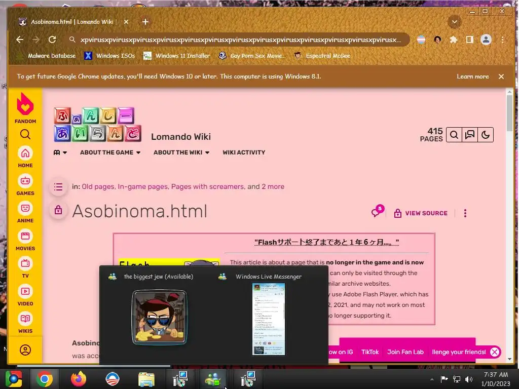This screenshot has height=389, width=519.
Task: Click the wiki search magnifier button
Action: pos(454,135)
